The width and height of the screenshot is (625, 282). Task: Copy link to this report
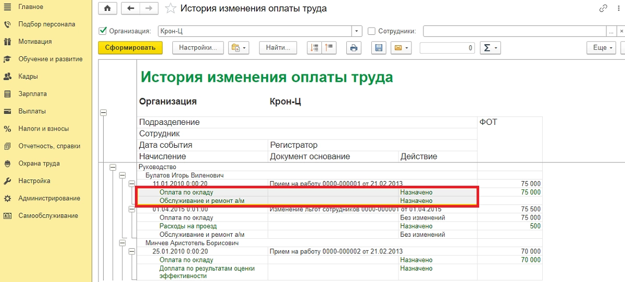tap(604, 8)
